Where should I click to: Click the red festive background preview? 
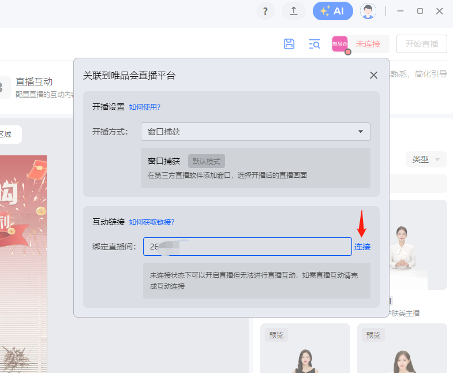tap(24, 264)
